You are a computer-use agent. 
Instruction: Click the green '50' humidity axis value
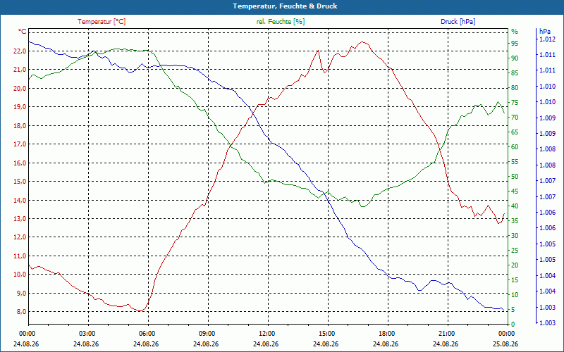tap(515, 177)
